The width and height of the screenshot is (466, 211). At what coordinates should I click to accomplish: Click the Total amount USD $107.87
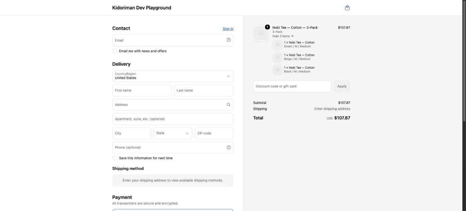click(x=338, y=118)
